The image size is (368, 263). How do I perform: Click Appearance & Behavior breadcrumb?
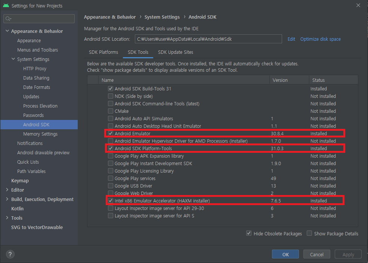(110, 17)
